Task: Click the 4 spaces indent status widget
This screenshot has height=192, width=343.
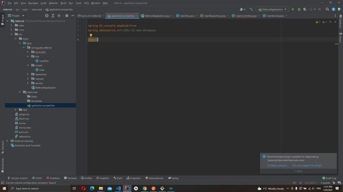Action: [x=325, y=183]
